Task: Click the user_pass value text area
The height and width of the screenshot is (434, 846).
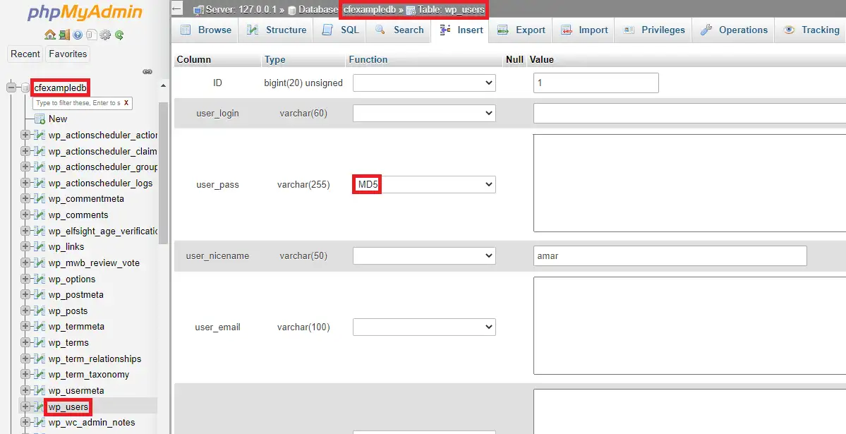Action: pos(689,183)
